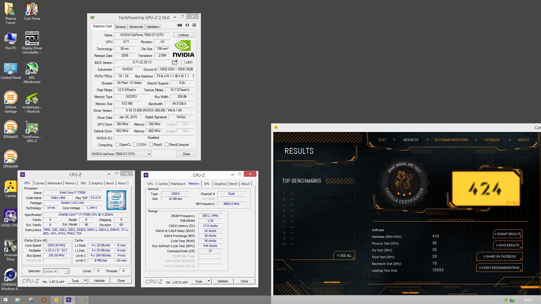Switch to the Sensors tab in GPU-Z
The height and width of the screenshot is (304, 541).
click(120, 27)
